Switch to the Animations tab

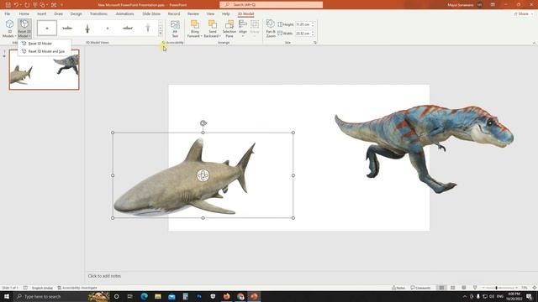[x=124, y=13]
